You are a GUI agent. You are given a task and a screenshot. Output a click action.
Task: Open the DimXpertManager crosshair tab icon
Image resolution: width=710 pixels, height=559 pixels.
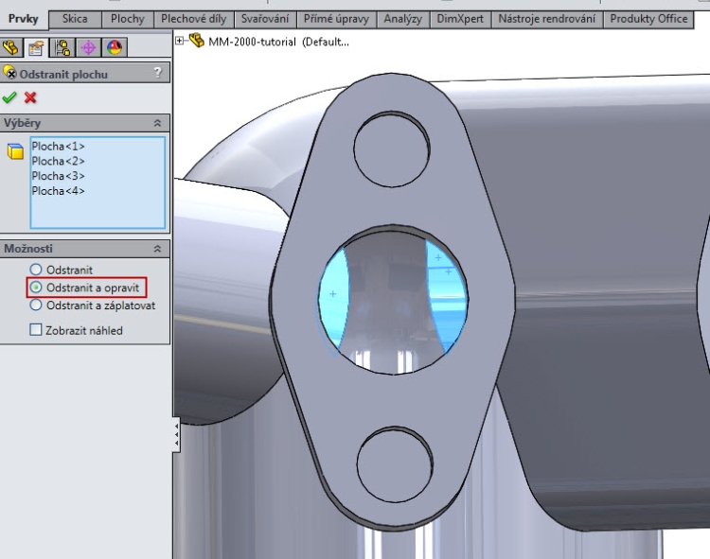click(88, 47)
